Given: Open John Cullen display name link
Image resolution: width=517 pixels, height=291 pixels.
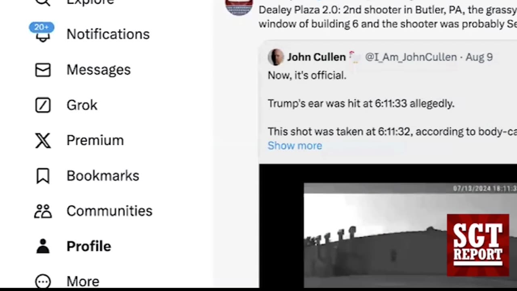Looking at the screenshot, I should [x=316, y=57].
